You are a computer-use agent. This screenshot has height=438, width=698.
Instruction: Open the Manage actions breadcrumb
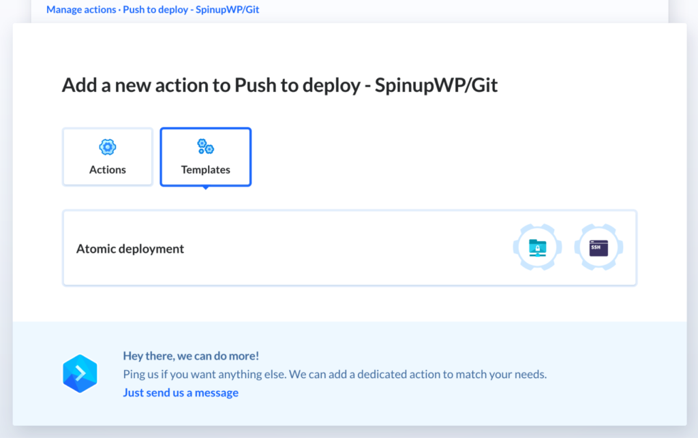click(81, 9)
